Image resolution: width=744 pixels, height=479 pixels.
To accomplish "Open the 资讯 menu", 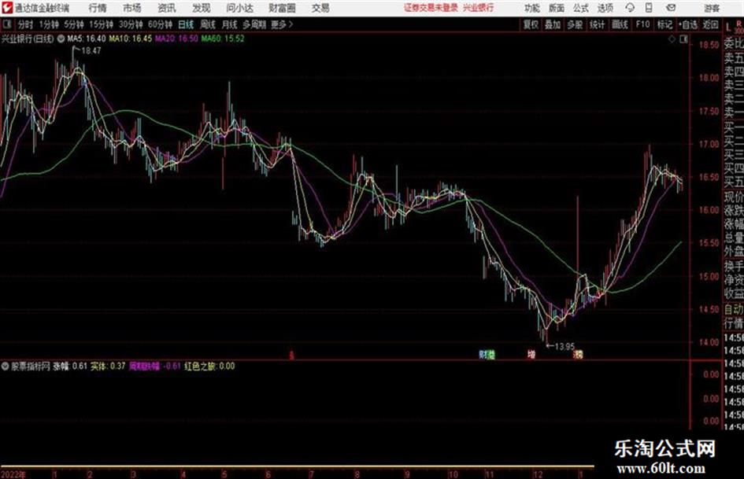I will pyautogui.click(x=167, y=8).
